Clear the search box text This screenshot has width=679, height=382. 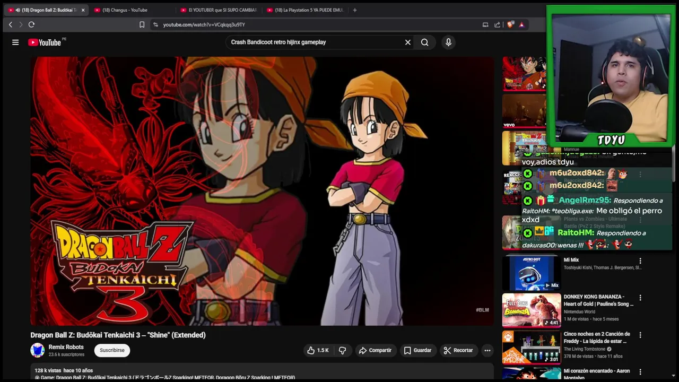408,42
